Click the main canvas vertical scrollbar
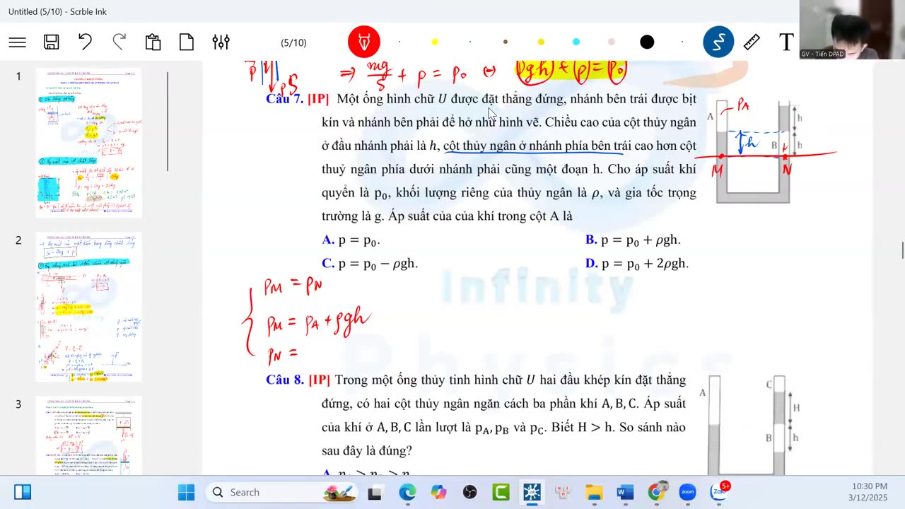 point(901,250)
